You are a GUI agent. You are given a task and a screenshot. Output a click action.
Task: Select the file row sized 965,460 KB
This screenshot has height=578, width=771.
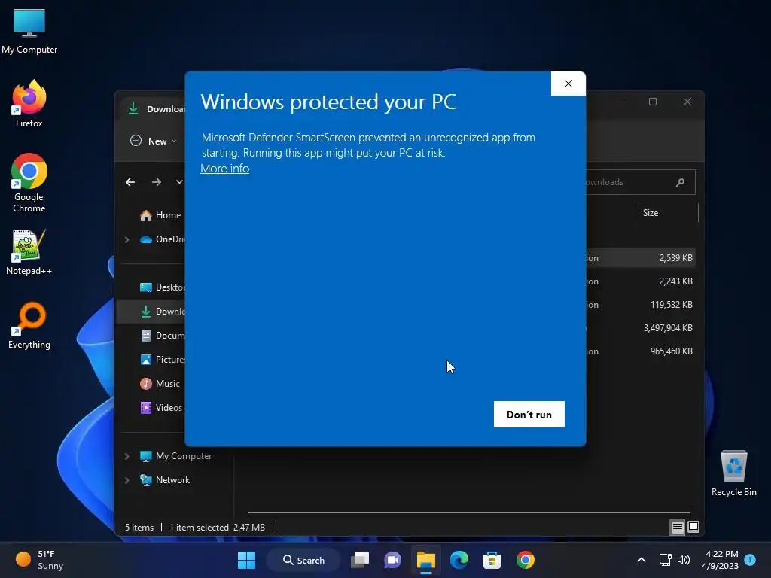pos(640,351)
